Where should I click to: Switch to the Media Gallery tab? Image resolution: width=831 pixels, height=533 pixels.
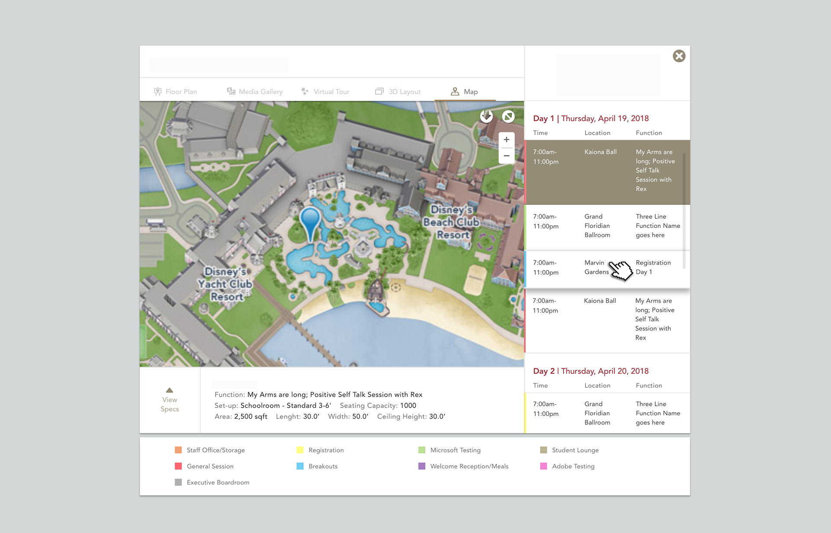[x=254, y=92]
